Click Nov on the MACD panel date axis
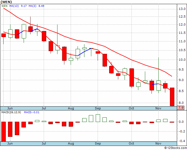 coord(158,143)
